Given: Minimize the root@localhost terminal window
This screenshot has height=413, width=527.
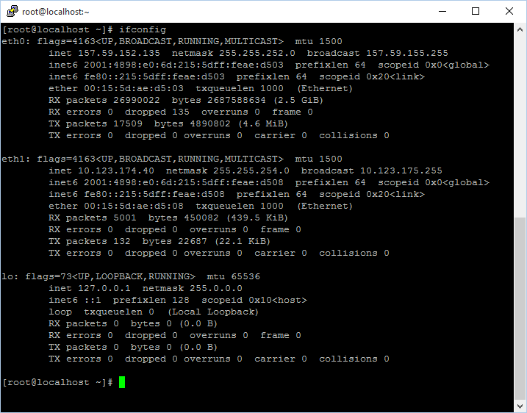Looking at the screenshot, I should (x=442, y=12).
